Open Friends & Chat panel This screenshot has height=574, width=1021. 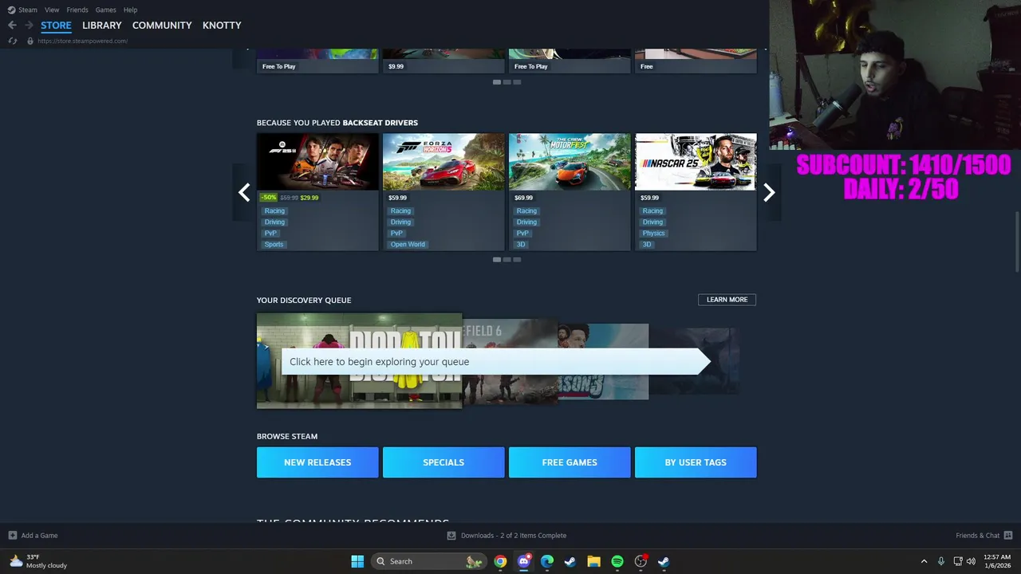(x=984, y=535)
